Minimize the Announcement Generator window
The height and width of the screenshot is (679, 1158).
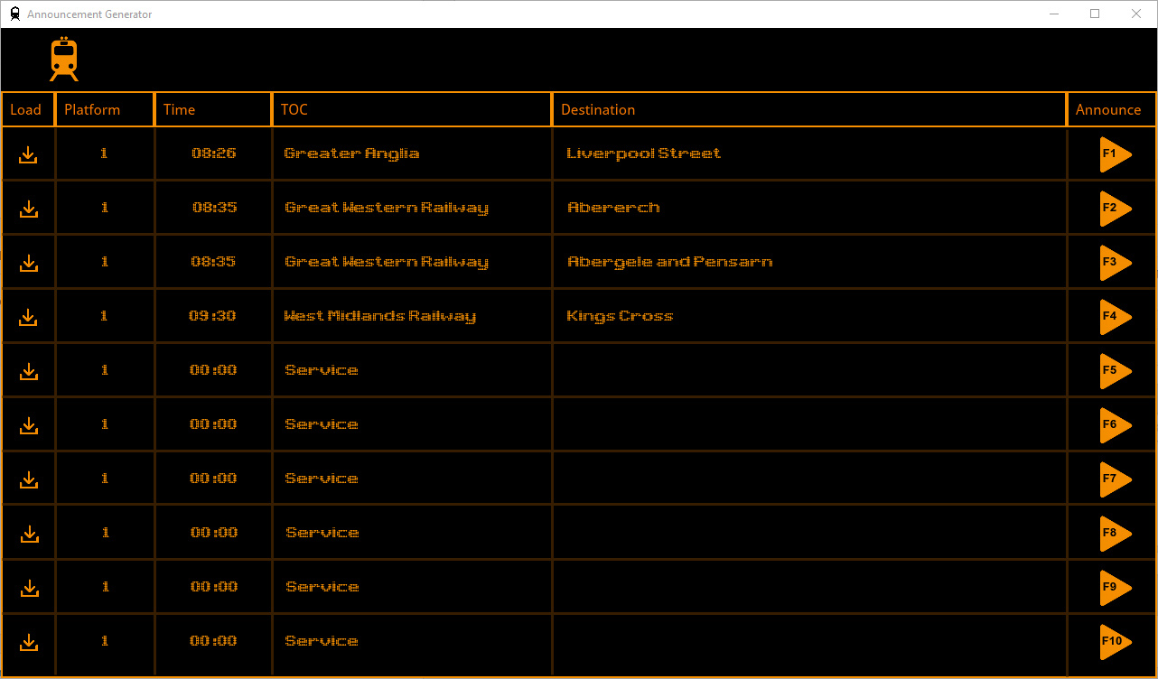click(x=1053, y=14)
